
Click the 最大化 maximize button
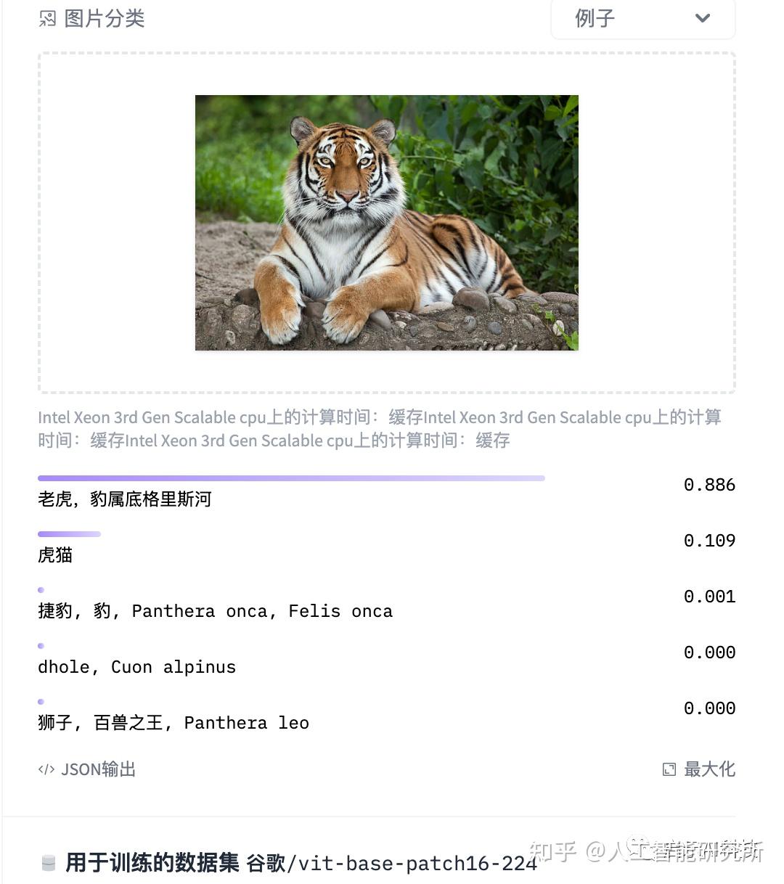pos(699,769)
